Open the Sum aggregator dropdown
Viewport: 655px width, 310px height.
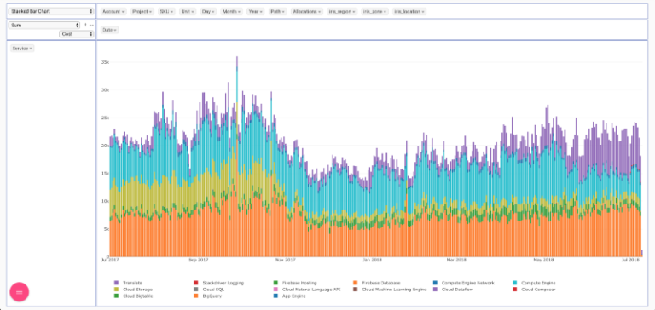(43, 25)
